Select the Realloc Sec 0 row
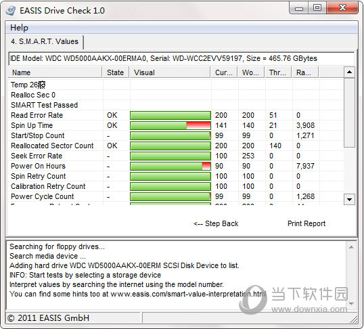Viewport: 364px width, 329px height. click(176, 95)
